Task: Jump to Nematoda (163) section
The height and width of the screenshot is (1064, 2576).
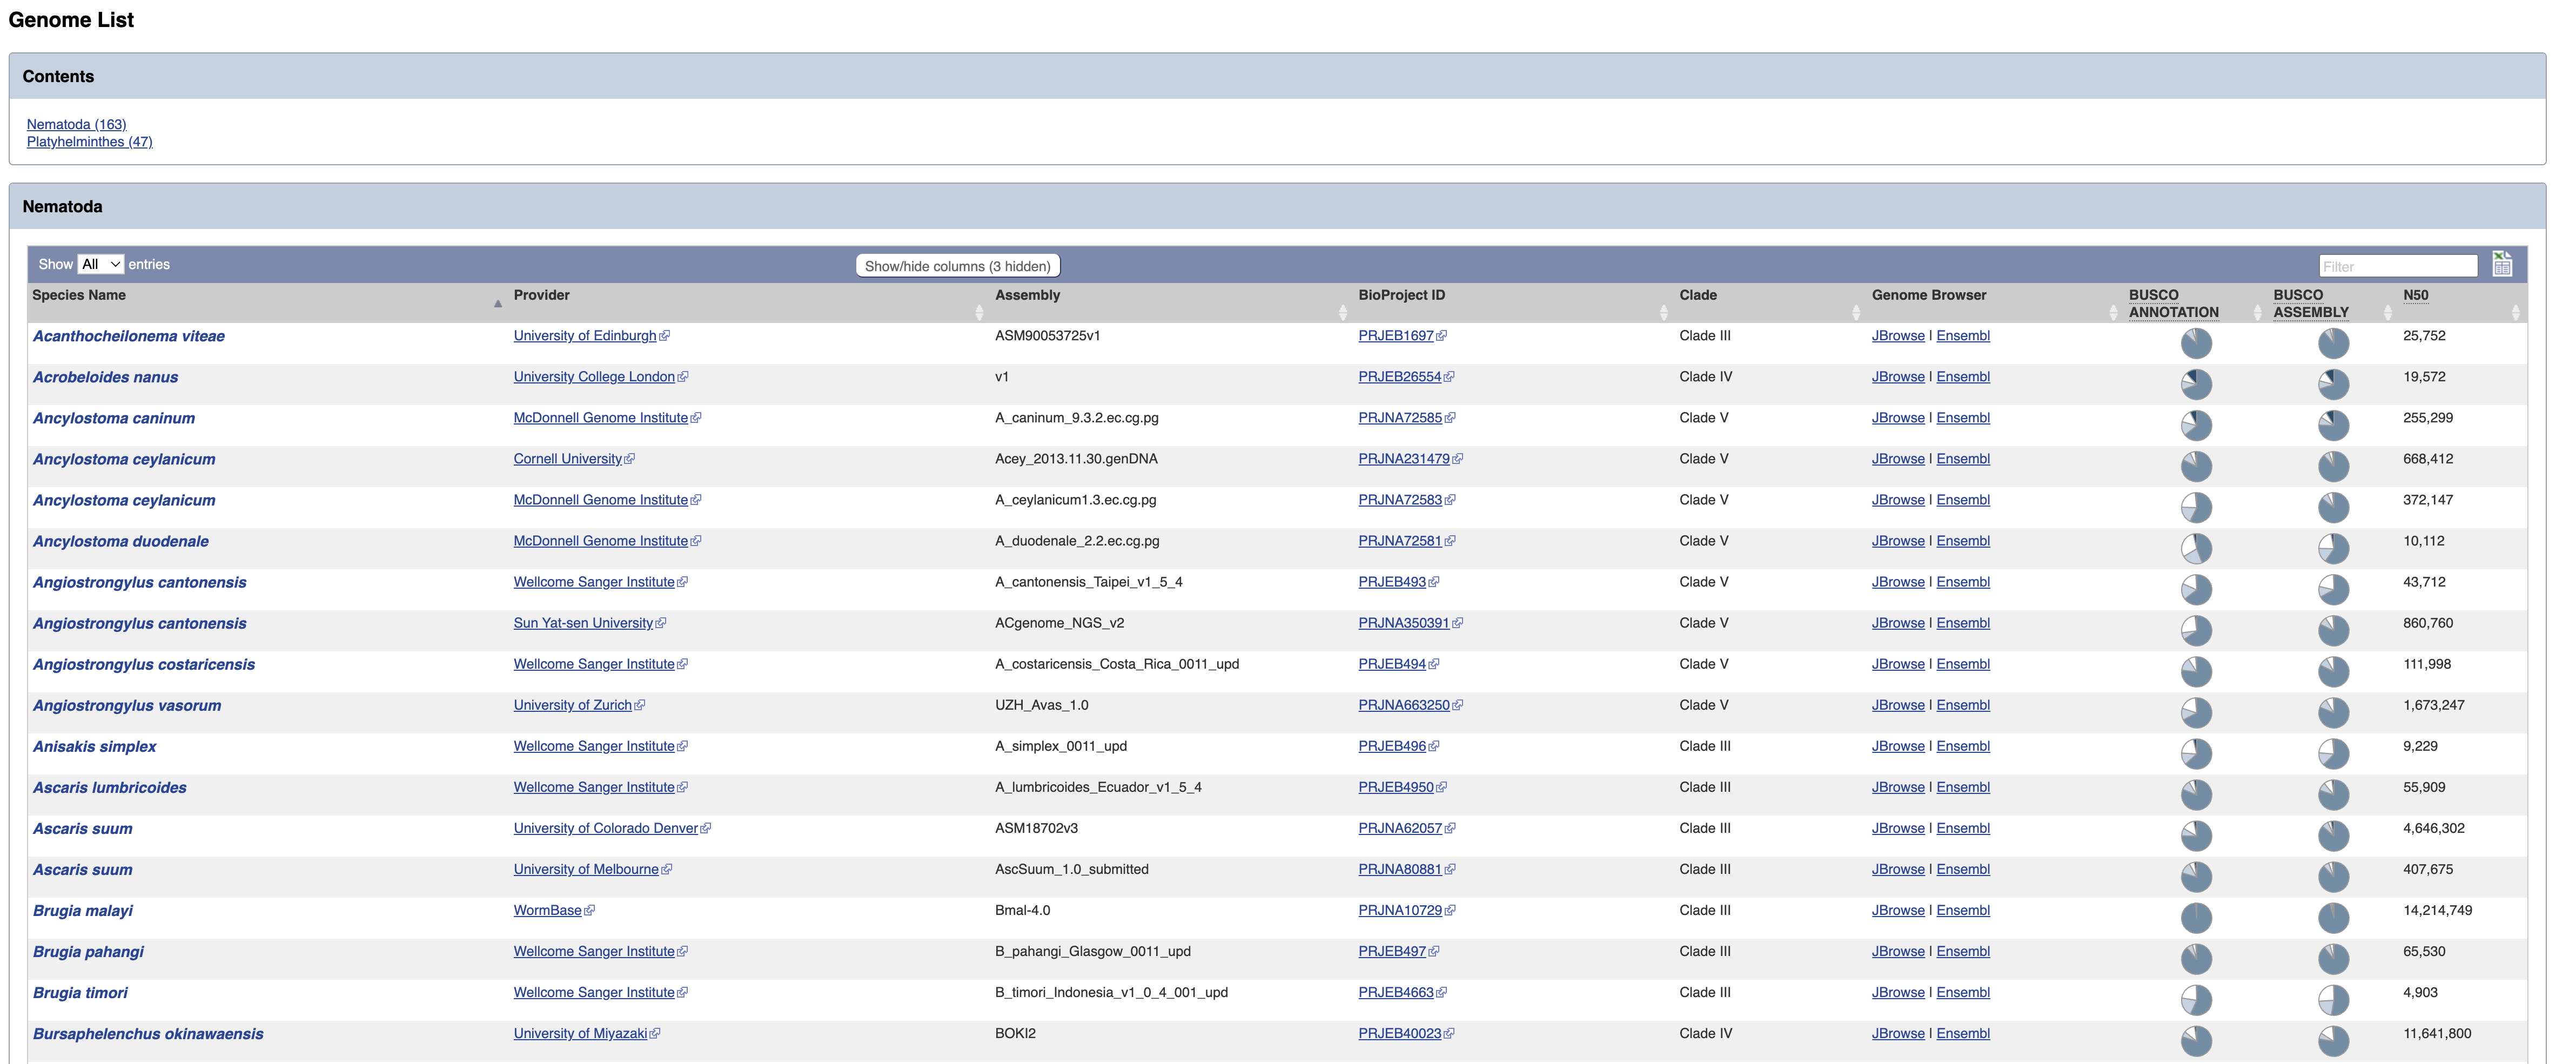Action: coord(76,124)
